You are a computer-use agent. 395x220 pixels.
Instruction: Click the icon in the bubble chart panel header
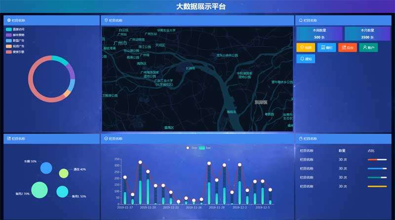[9, 139]
